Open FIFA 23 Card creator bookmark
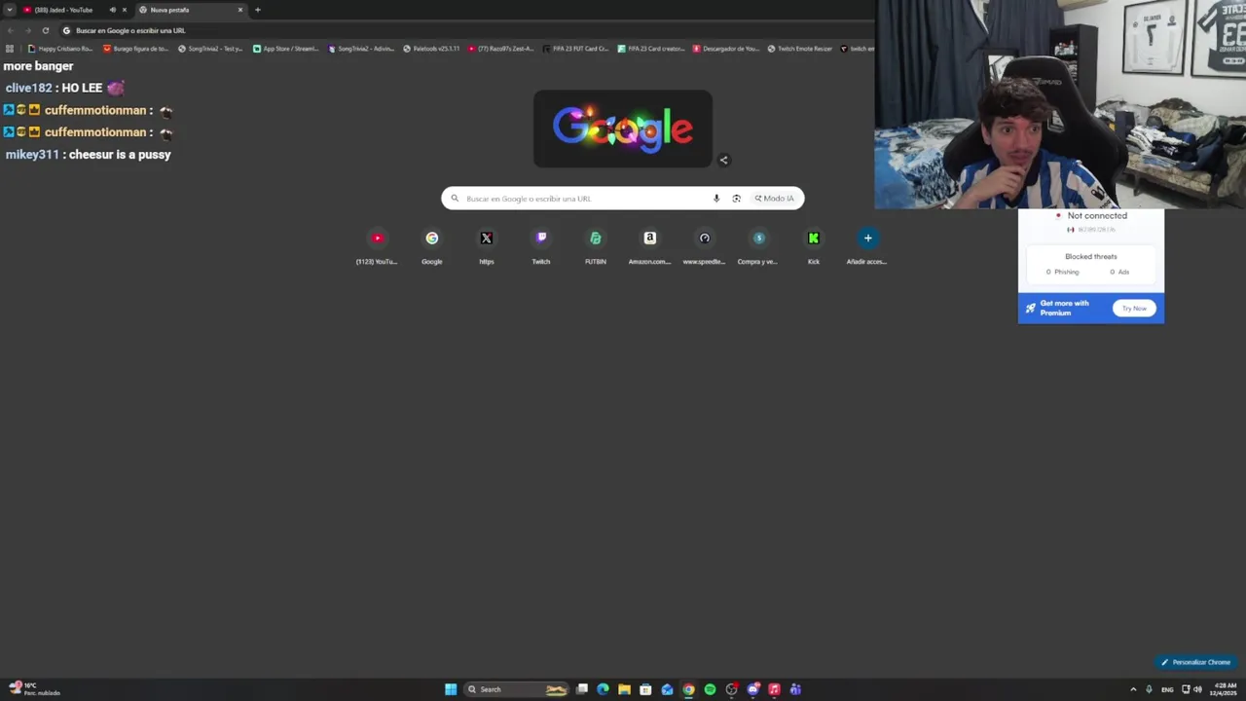This screenshot has width=1246, height=701. pyautogui.click(x=651, y=49)
